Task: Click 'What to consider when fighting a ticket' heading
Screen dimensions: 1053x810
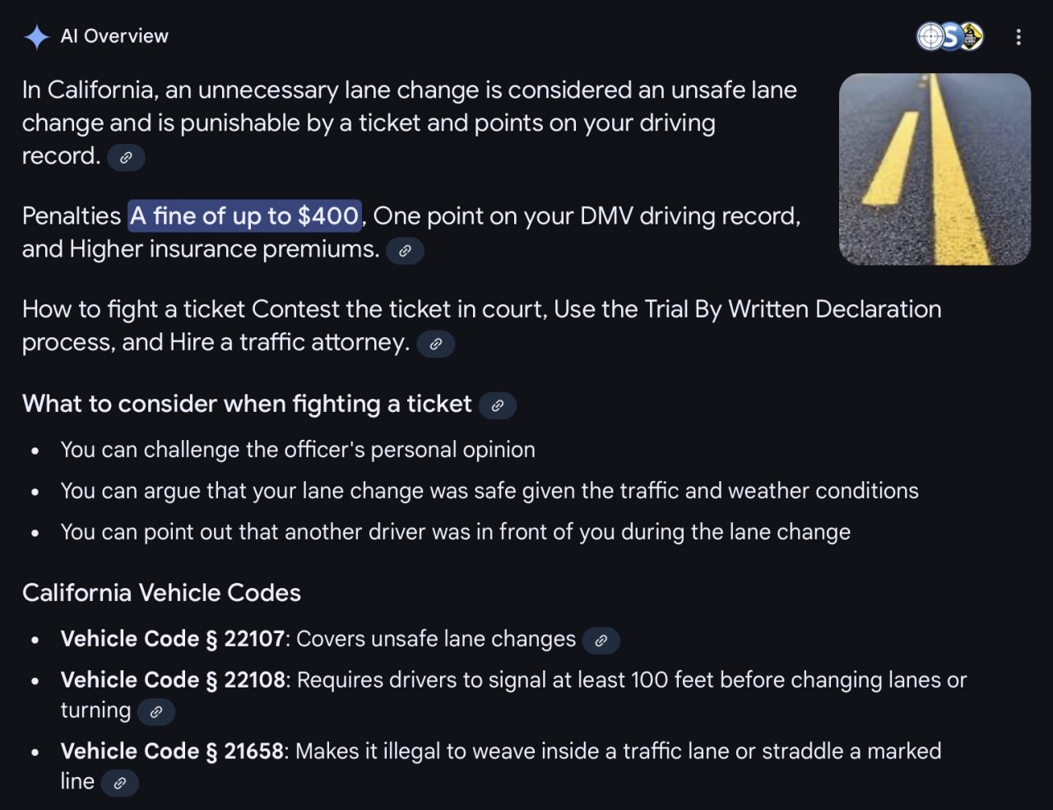Action: (247, 404)
